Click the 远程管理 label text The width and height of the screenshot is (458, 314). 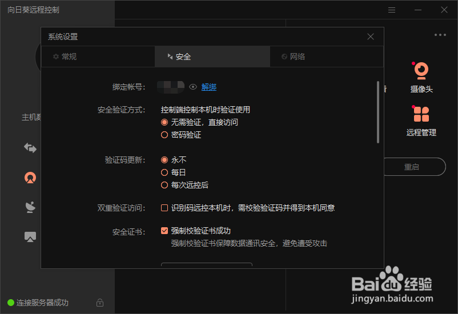(x=421, y=132)
